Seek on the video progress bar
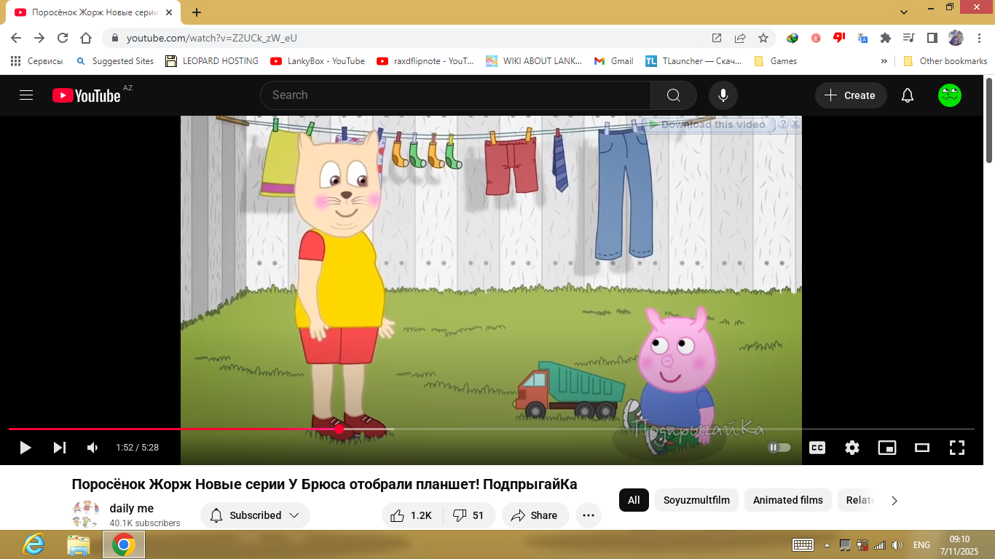This screenshot has width=995, height=559. click(x=492, y=429)
